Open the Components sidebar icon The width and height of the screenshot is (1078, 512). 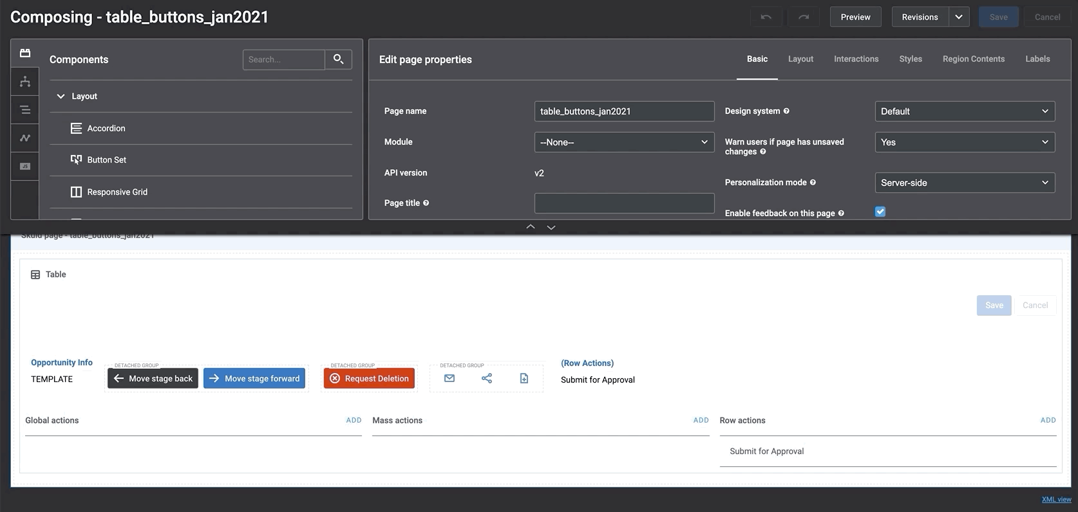click(x=25, y=53)
